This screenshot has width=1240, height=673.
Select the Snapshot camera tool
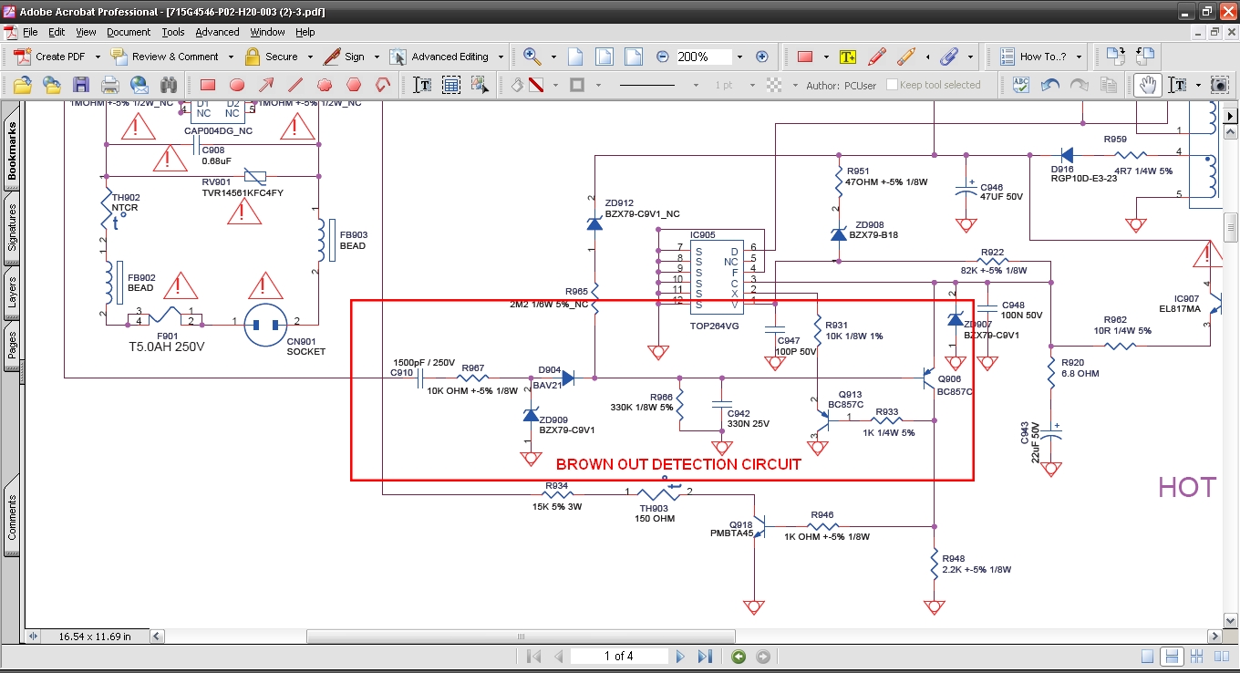pos(1219,85)
